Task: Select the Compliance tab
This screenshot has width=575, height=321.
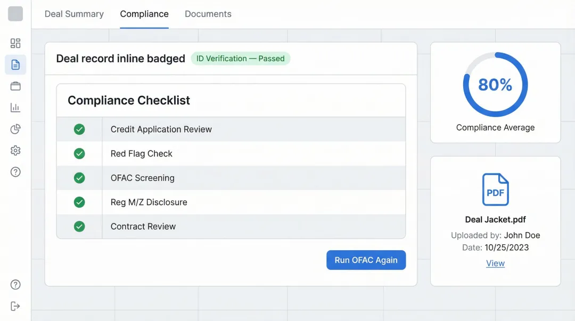Action: [144, 14]
